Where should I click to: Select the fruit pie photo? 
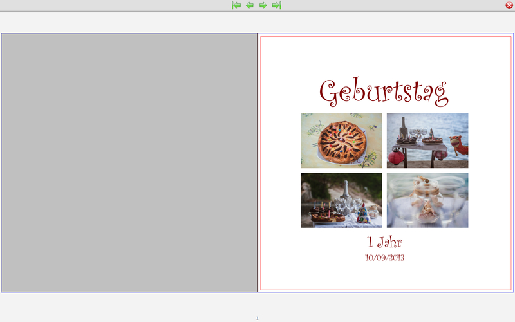[341, 140]
